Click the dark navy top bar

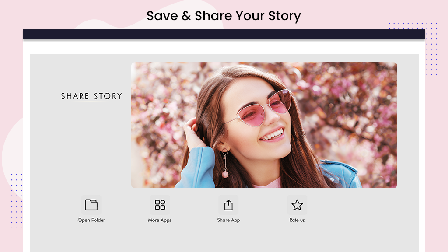[x=224, y=34]
